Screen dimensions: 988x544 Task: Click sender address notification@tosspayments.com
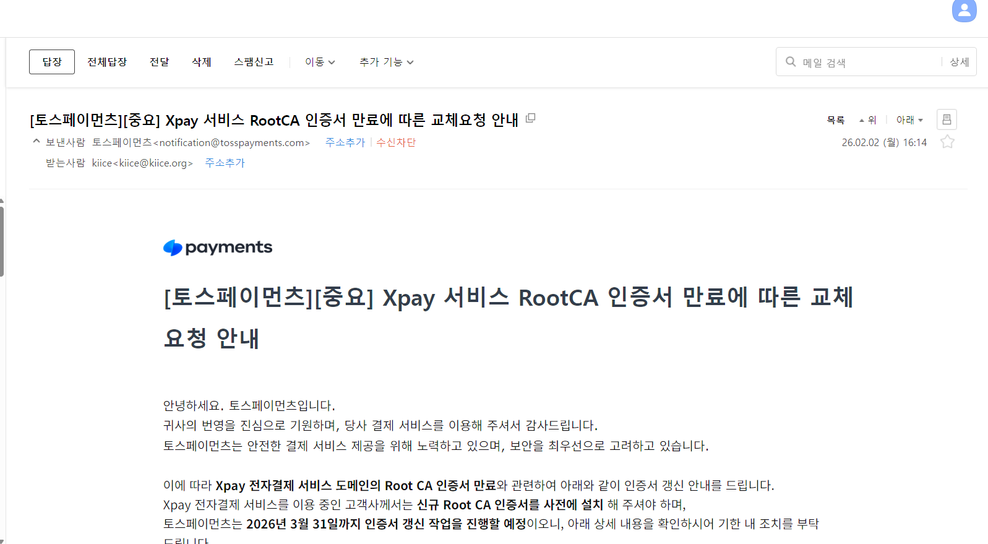[x=232, y=142]
